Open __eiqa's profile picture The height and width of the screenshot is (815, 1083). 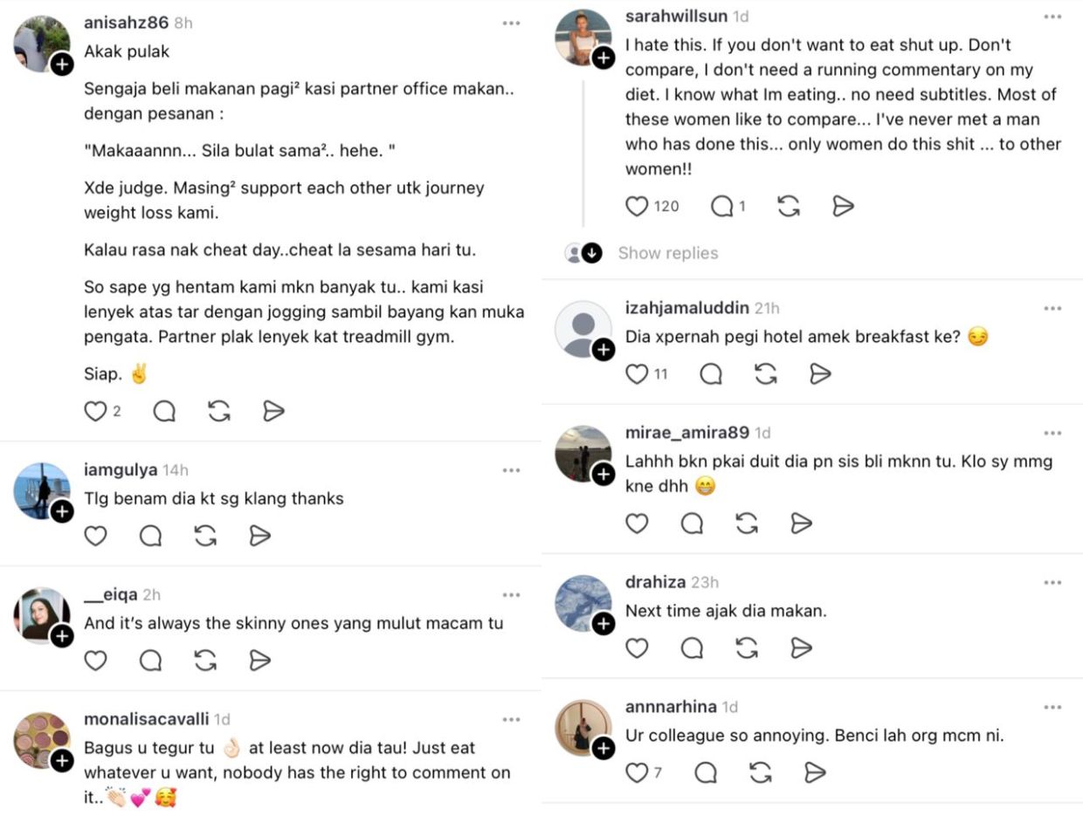pos(41,615)
